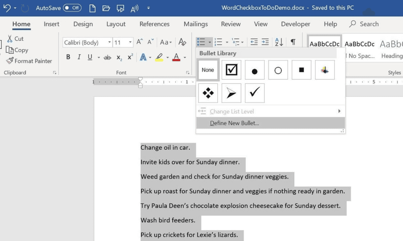The height and width of the screenshot is (241, 403).
Task: Open the font size dropdown
Action: pyautogui.click(x=131, y=42)
